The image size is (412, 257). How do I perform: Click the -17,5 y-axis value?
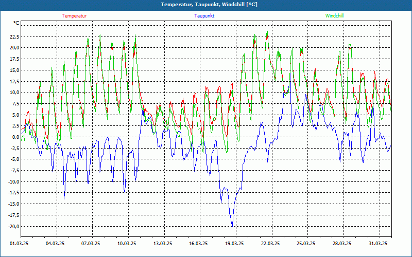coord(13,215)
